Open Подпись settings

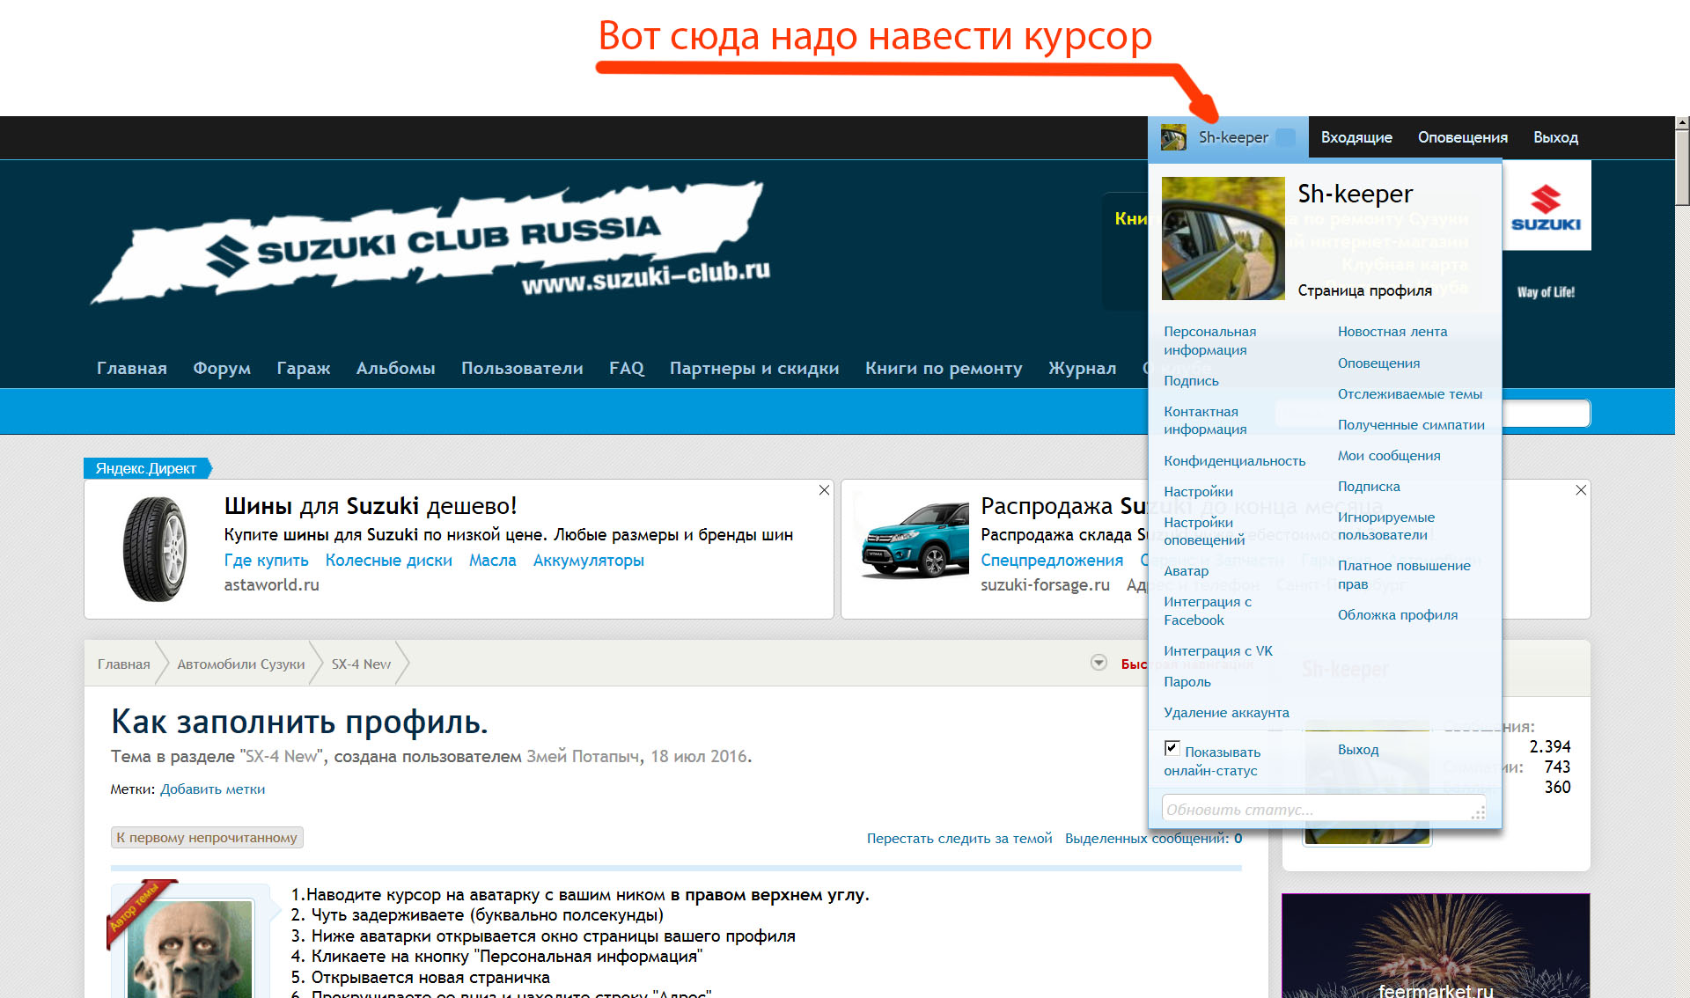pos(1191,380)
